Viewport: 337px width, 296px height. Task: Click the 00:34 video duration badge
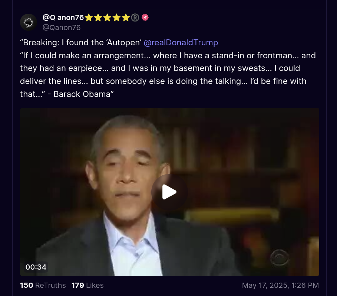(36, 267)
